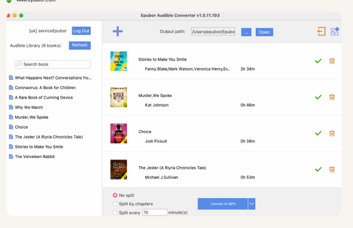
Task: Click Convert to MP3 button
Action: tap(223, 204)
